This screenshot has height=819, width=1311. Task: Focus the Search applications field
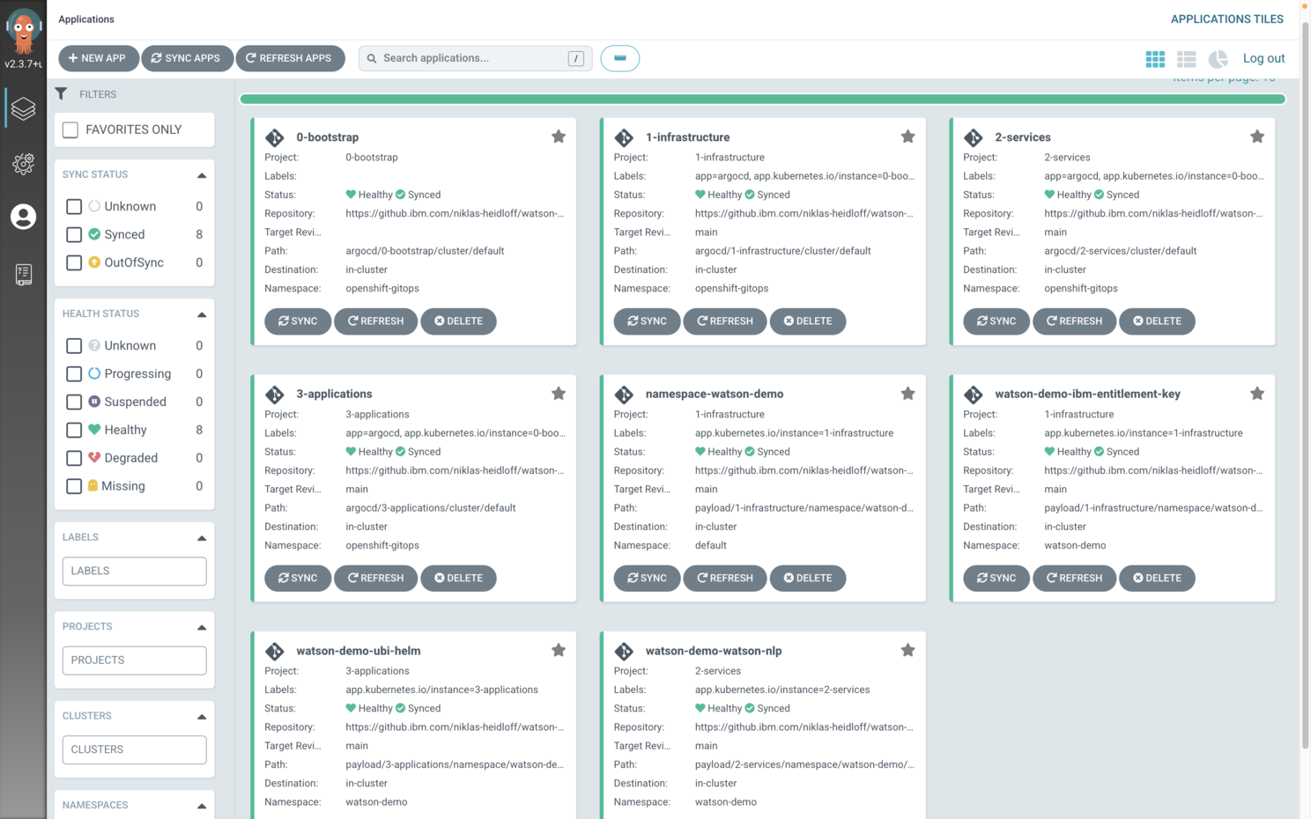pos(475,58)
